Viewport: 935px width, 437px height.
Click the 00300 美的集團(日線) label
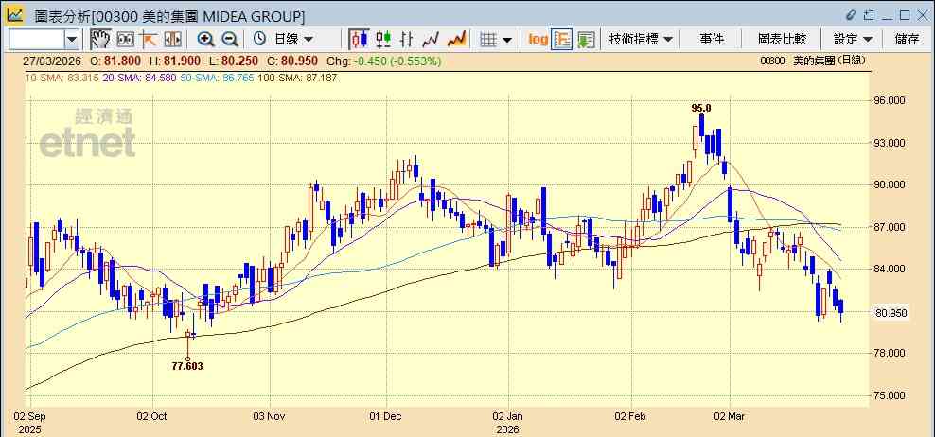813,61
